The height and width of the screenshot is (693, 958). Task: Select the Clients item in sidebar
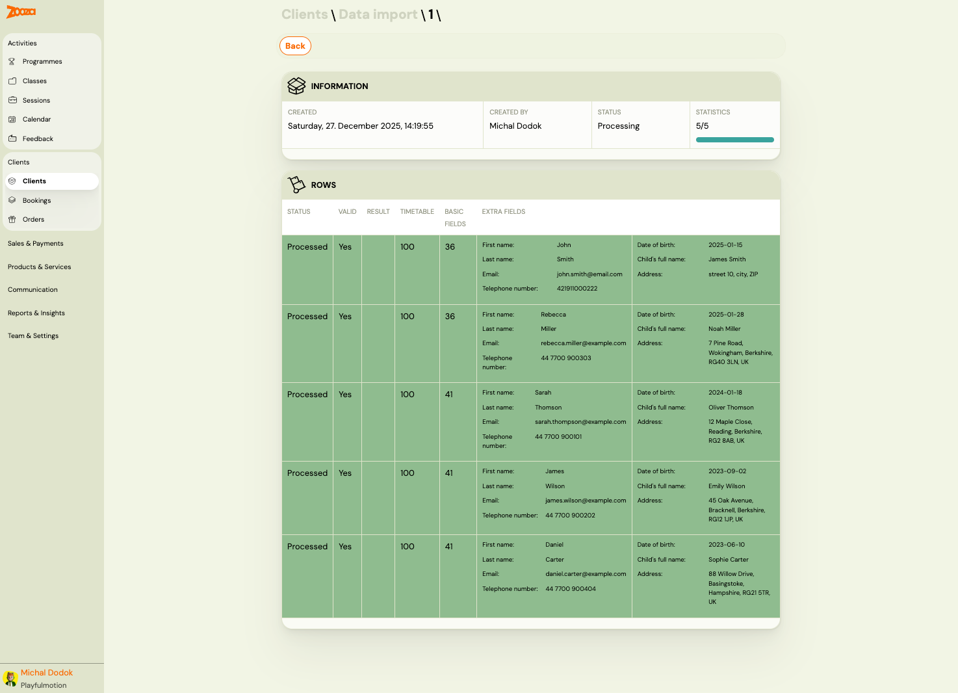(34, 181)
